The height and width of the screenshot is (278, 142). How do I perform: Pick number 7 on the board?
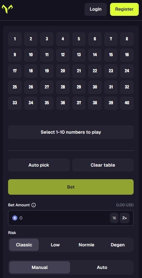coord(111,39)
